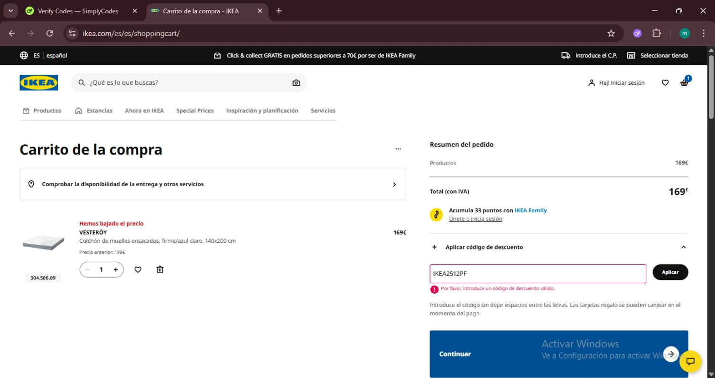715x378 pixels.
Task: Click the SimplyCodes extension icon
Action: [x=637, y=33]
